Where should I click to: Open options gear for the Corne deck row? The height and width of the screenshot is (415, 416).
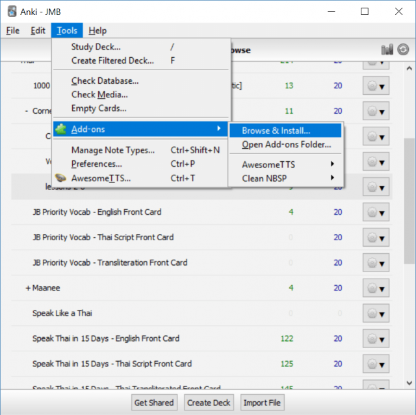[x=376, y=111]
